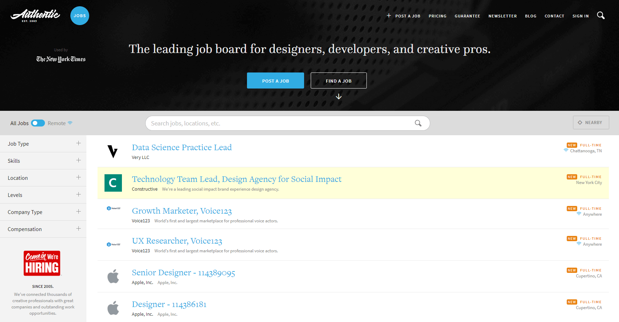The height and width of the screenshot is (322, 619).
Task: Open search via header magnifying glass icon
Action: point(601,16)
